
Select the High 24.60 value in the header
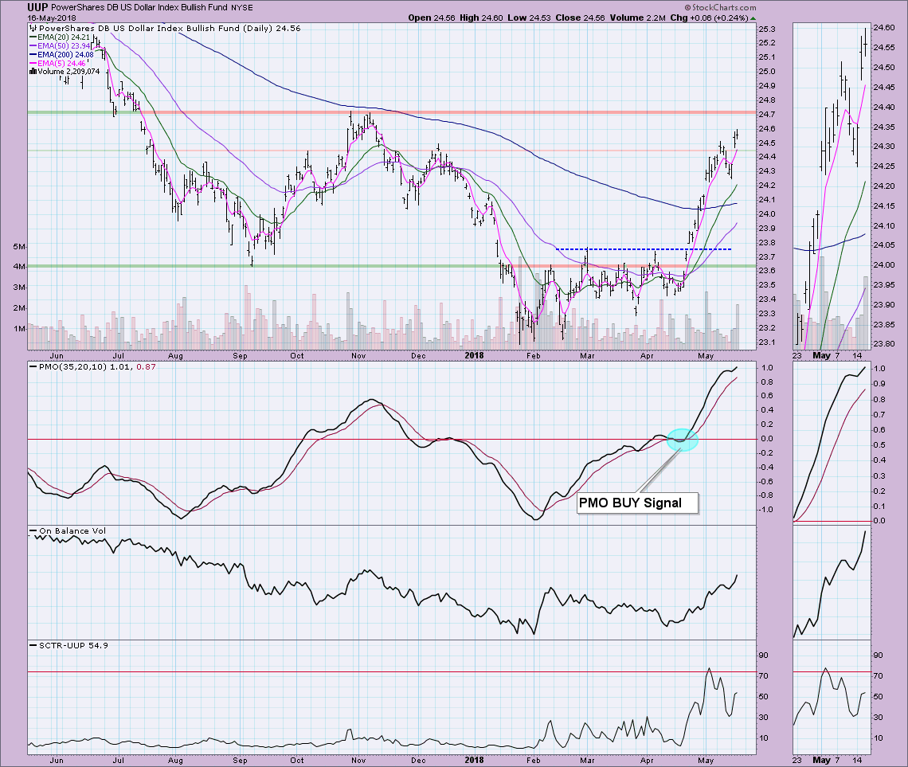pyautogui.click(x=481, y=18)
